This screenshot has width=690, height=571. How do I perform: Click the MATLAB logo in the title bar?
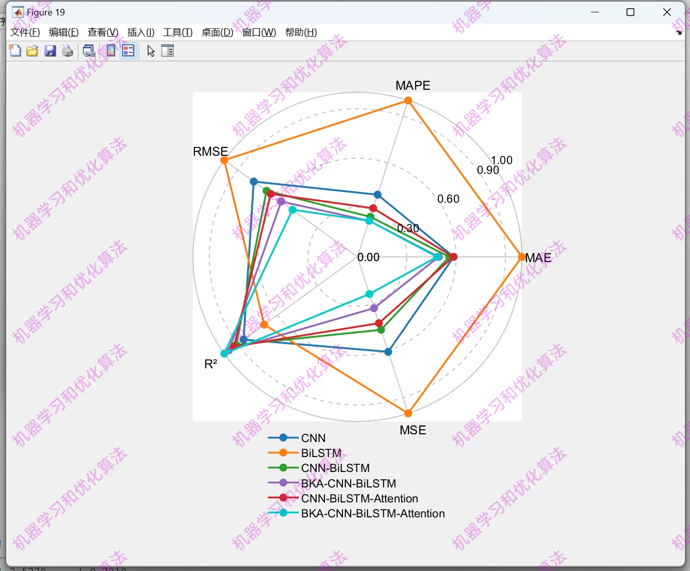pyautogui.click(x=18, y=12)
